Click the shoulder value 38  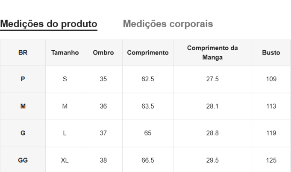(103, 161)
